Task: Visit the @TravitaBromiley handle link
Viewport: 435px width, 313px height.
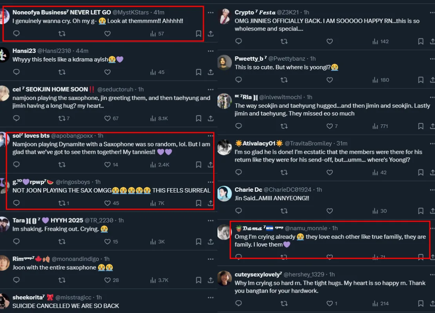Action: 310,144
